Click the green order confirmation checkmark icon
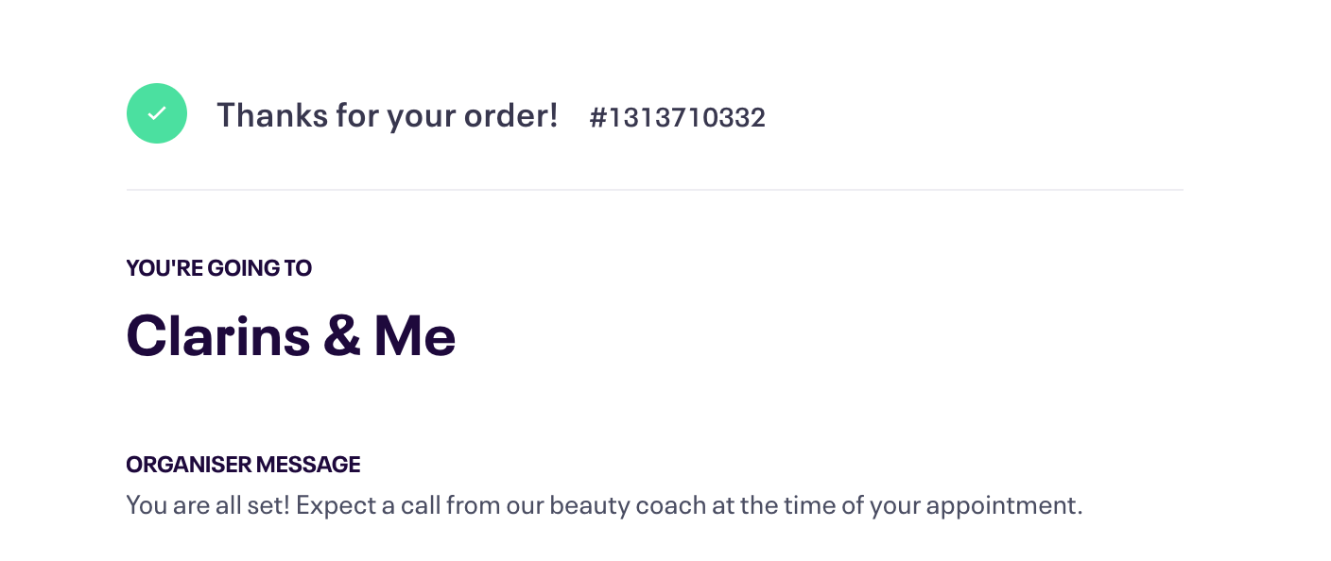This screenshot has height=561, width=1331. pyautogui.click(x=157, y=113)
